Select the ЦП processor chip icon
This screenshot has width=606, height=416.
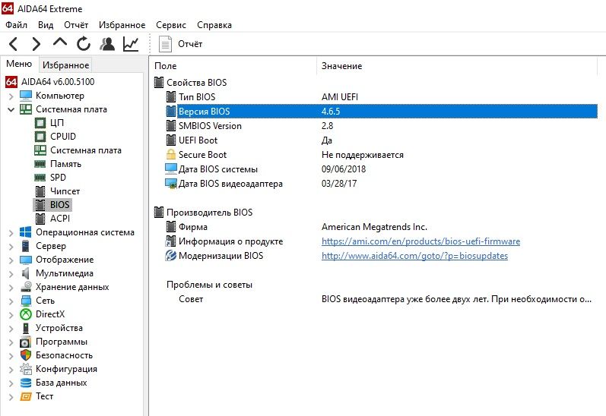click(40, 123)
